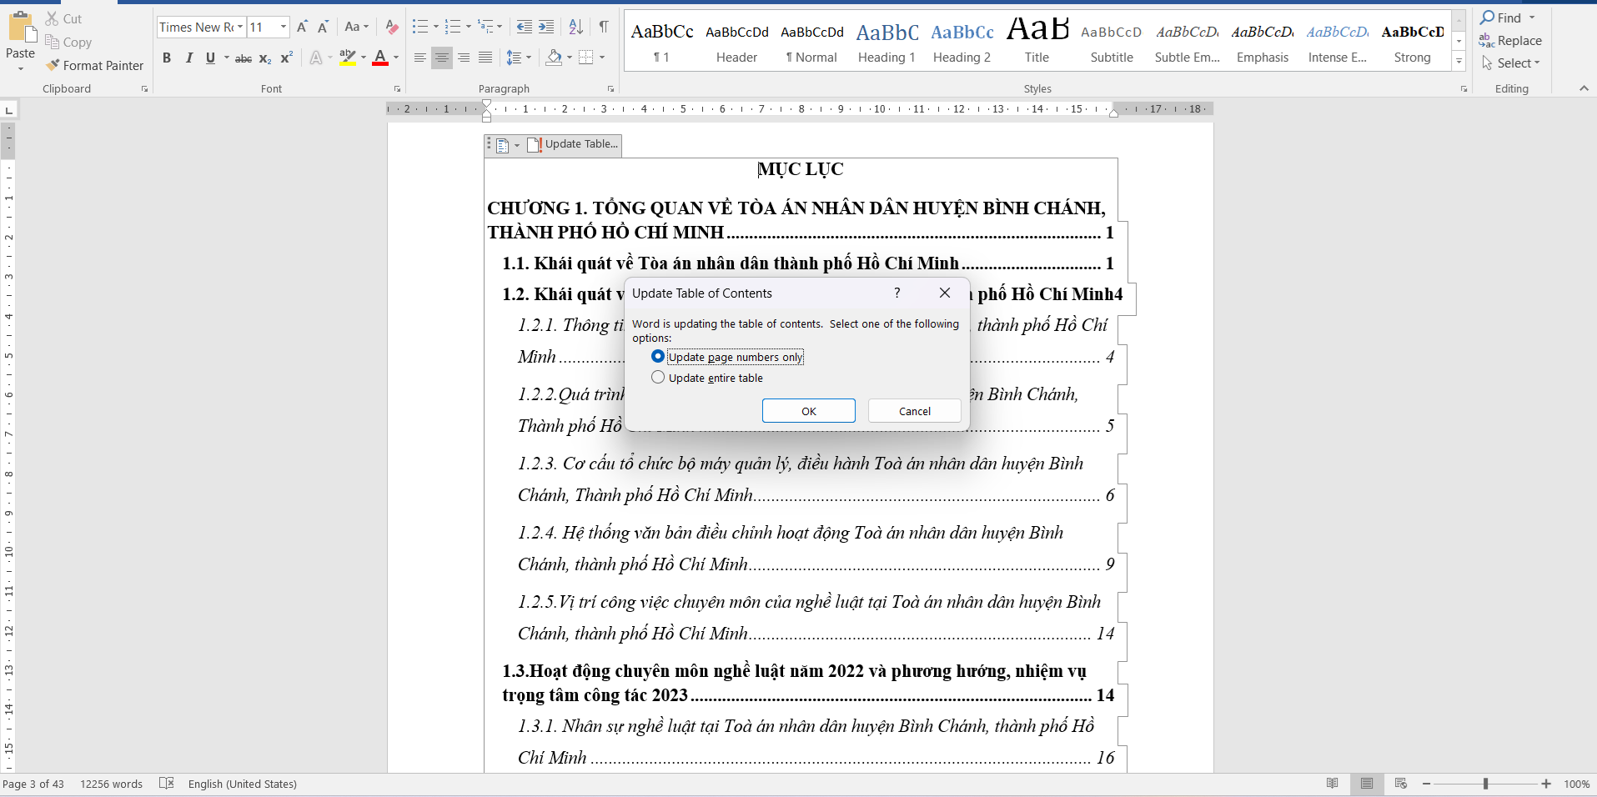1597x797 pixels.
Task: Click the Center alignment icon
Action: [x=442, y=58]
